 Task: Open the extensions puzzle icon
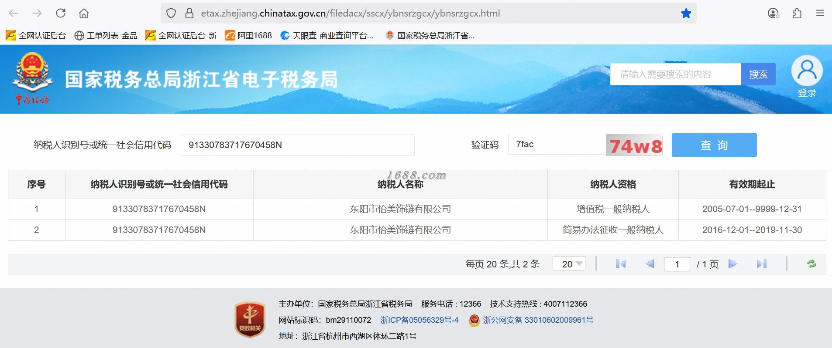(x=797, y=14)
